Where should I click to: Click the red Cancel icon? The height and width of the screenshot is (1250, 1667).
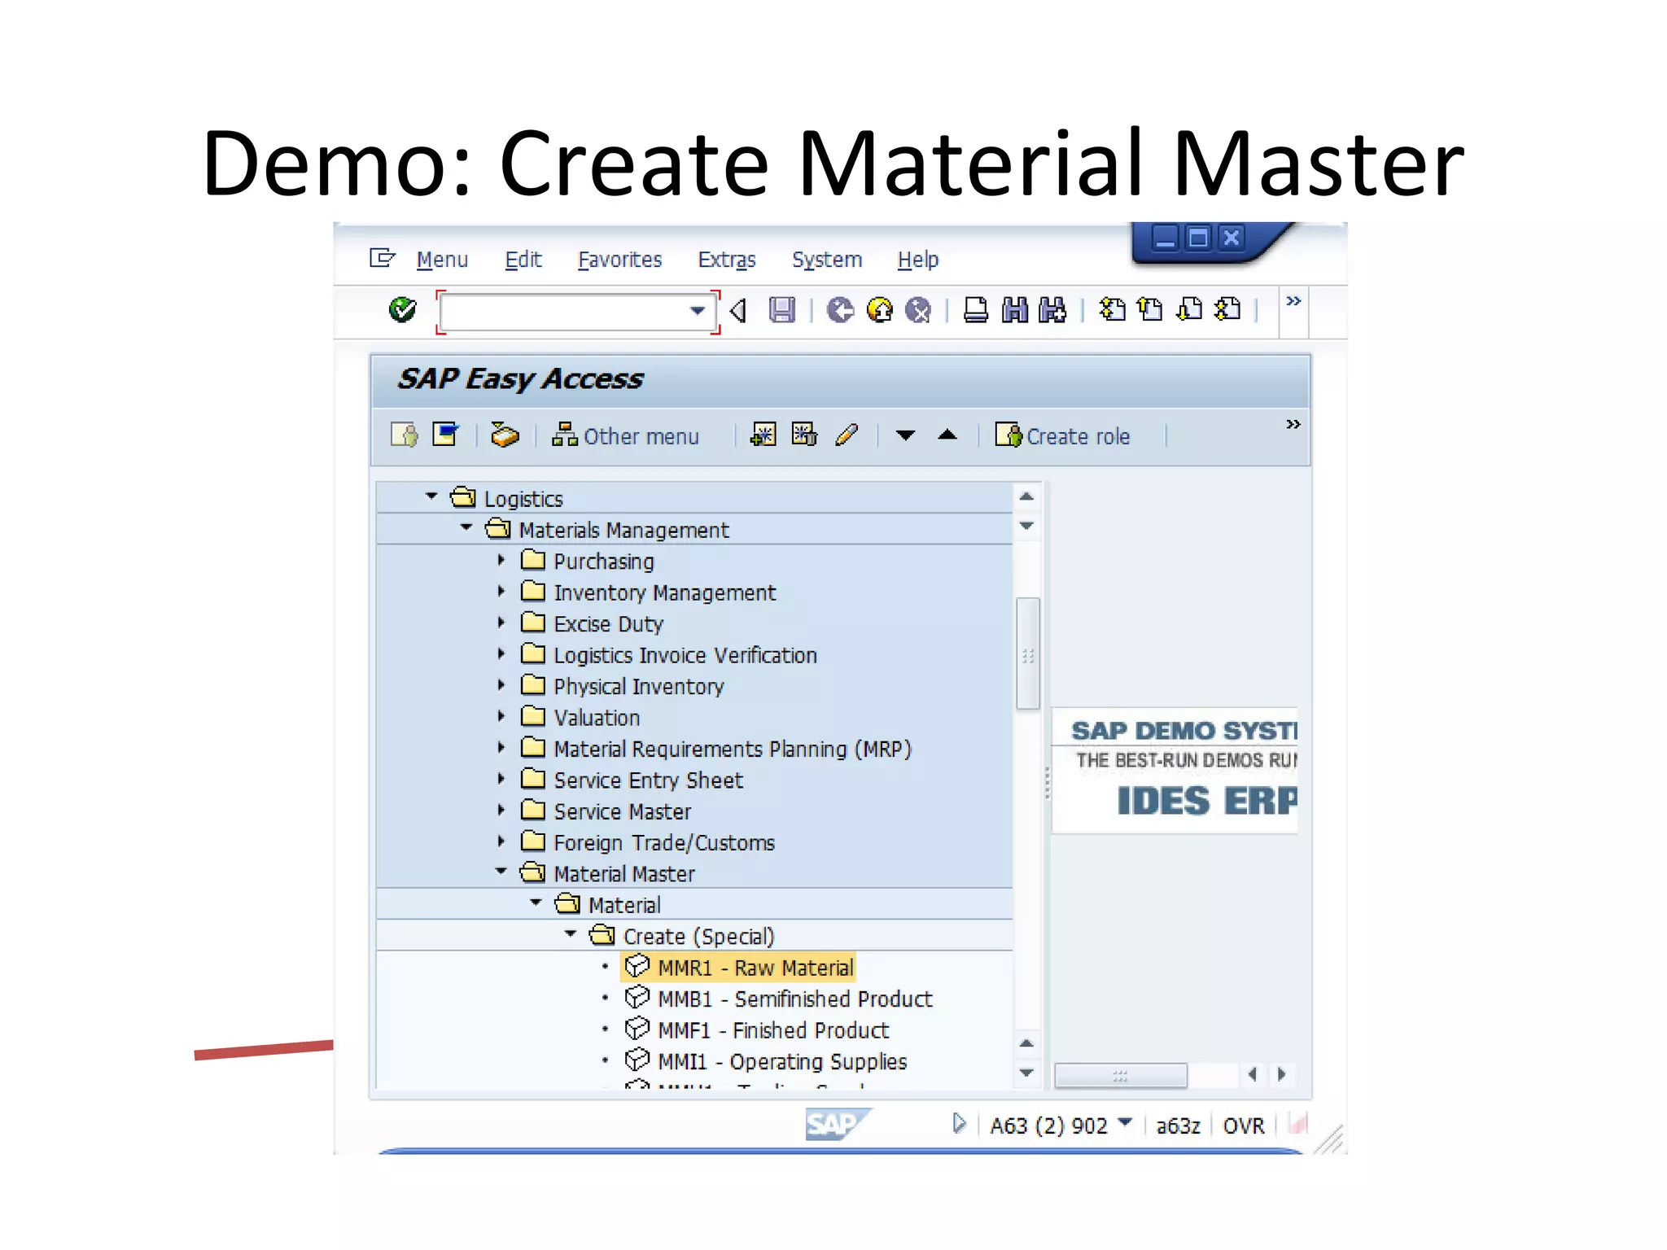pyautogui.click(x=918, y=310)
